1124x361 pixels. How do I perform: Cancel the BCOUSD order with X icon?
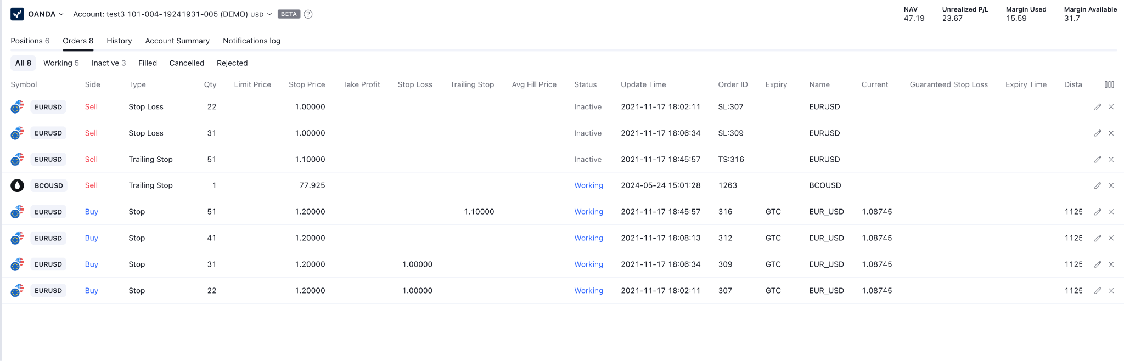coord(1111,185)
